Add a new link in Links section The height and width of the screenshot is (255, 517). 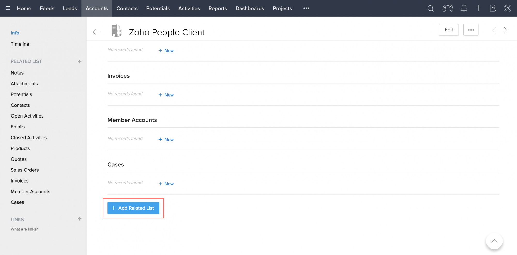pyautogui.click(x=80, y=219)
